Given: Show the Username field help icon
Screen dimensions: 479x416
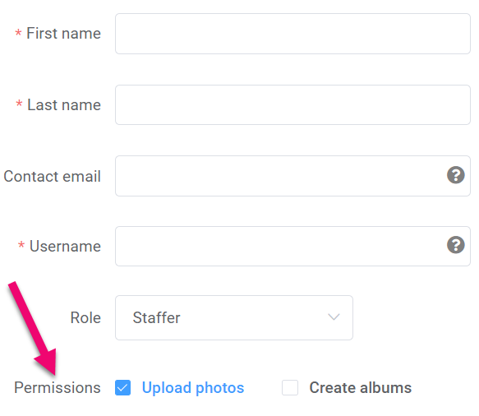Looking at the screenshot, I should 455,245.
